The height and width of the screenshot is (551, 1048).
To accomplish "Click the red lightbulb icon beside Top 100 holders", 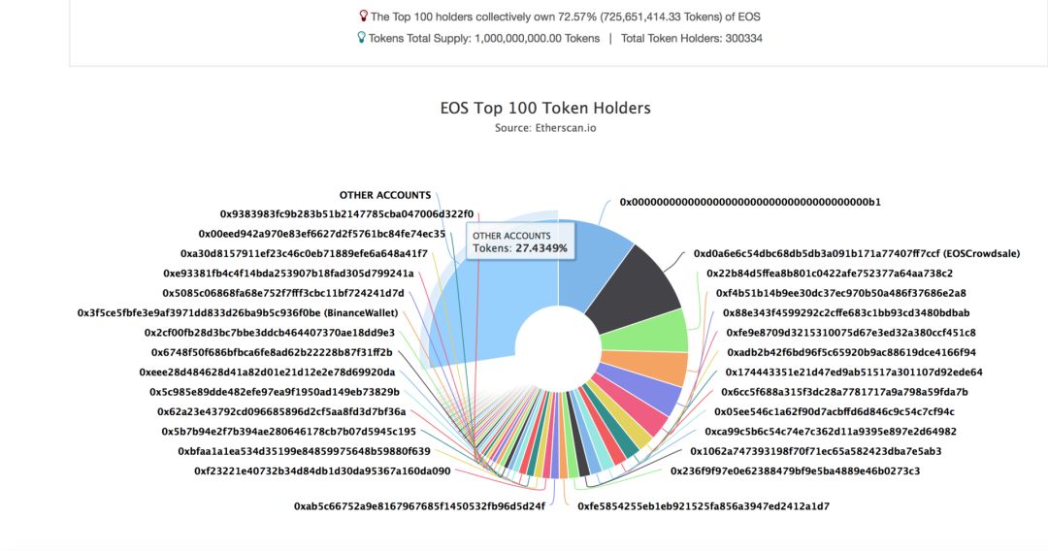I will (364, 16).
